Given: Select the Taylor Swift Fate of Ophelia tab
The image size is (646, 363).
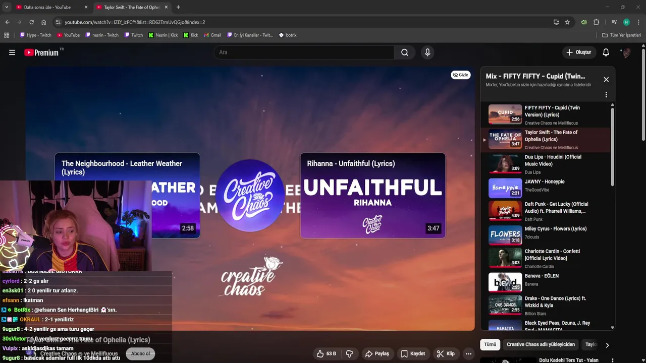Looking at the screenshot, I should (x=131, y=7).
